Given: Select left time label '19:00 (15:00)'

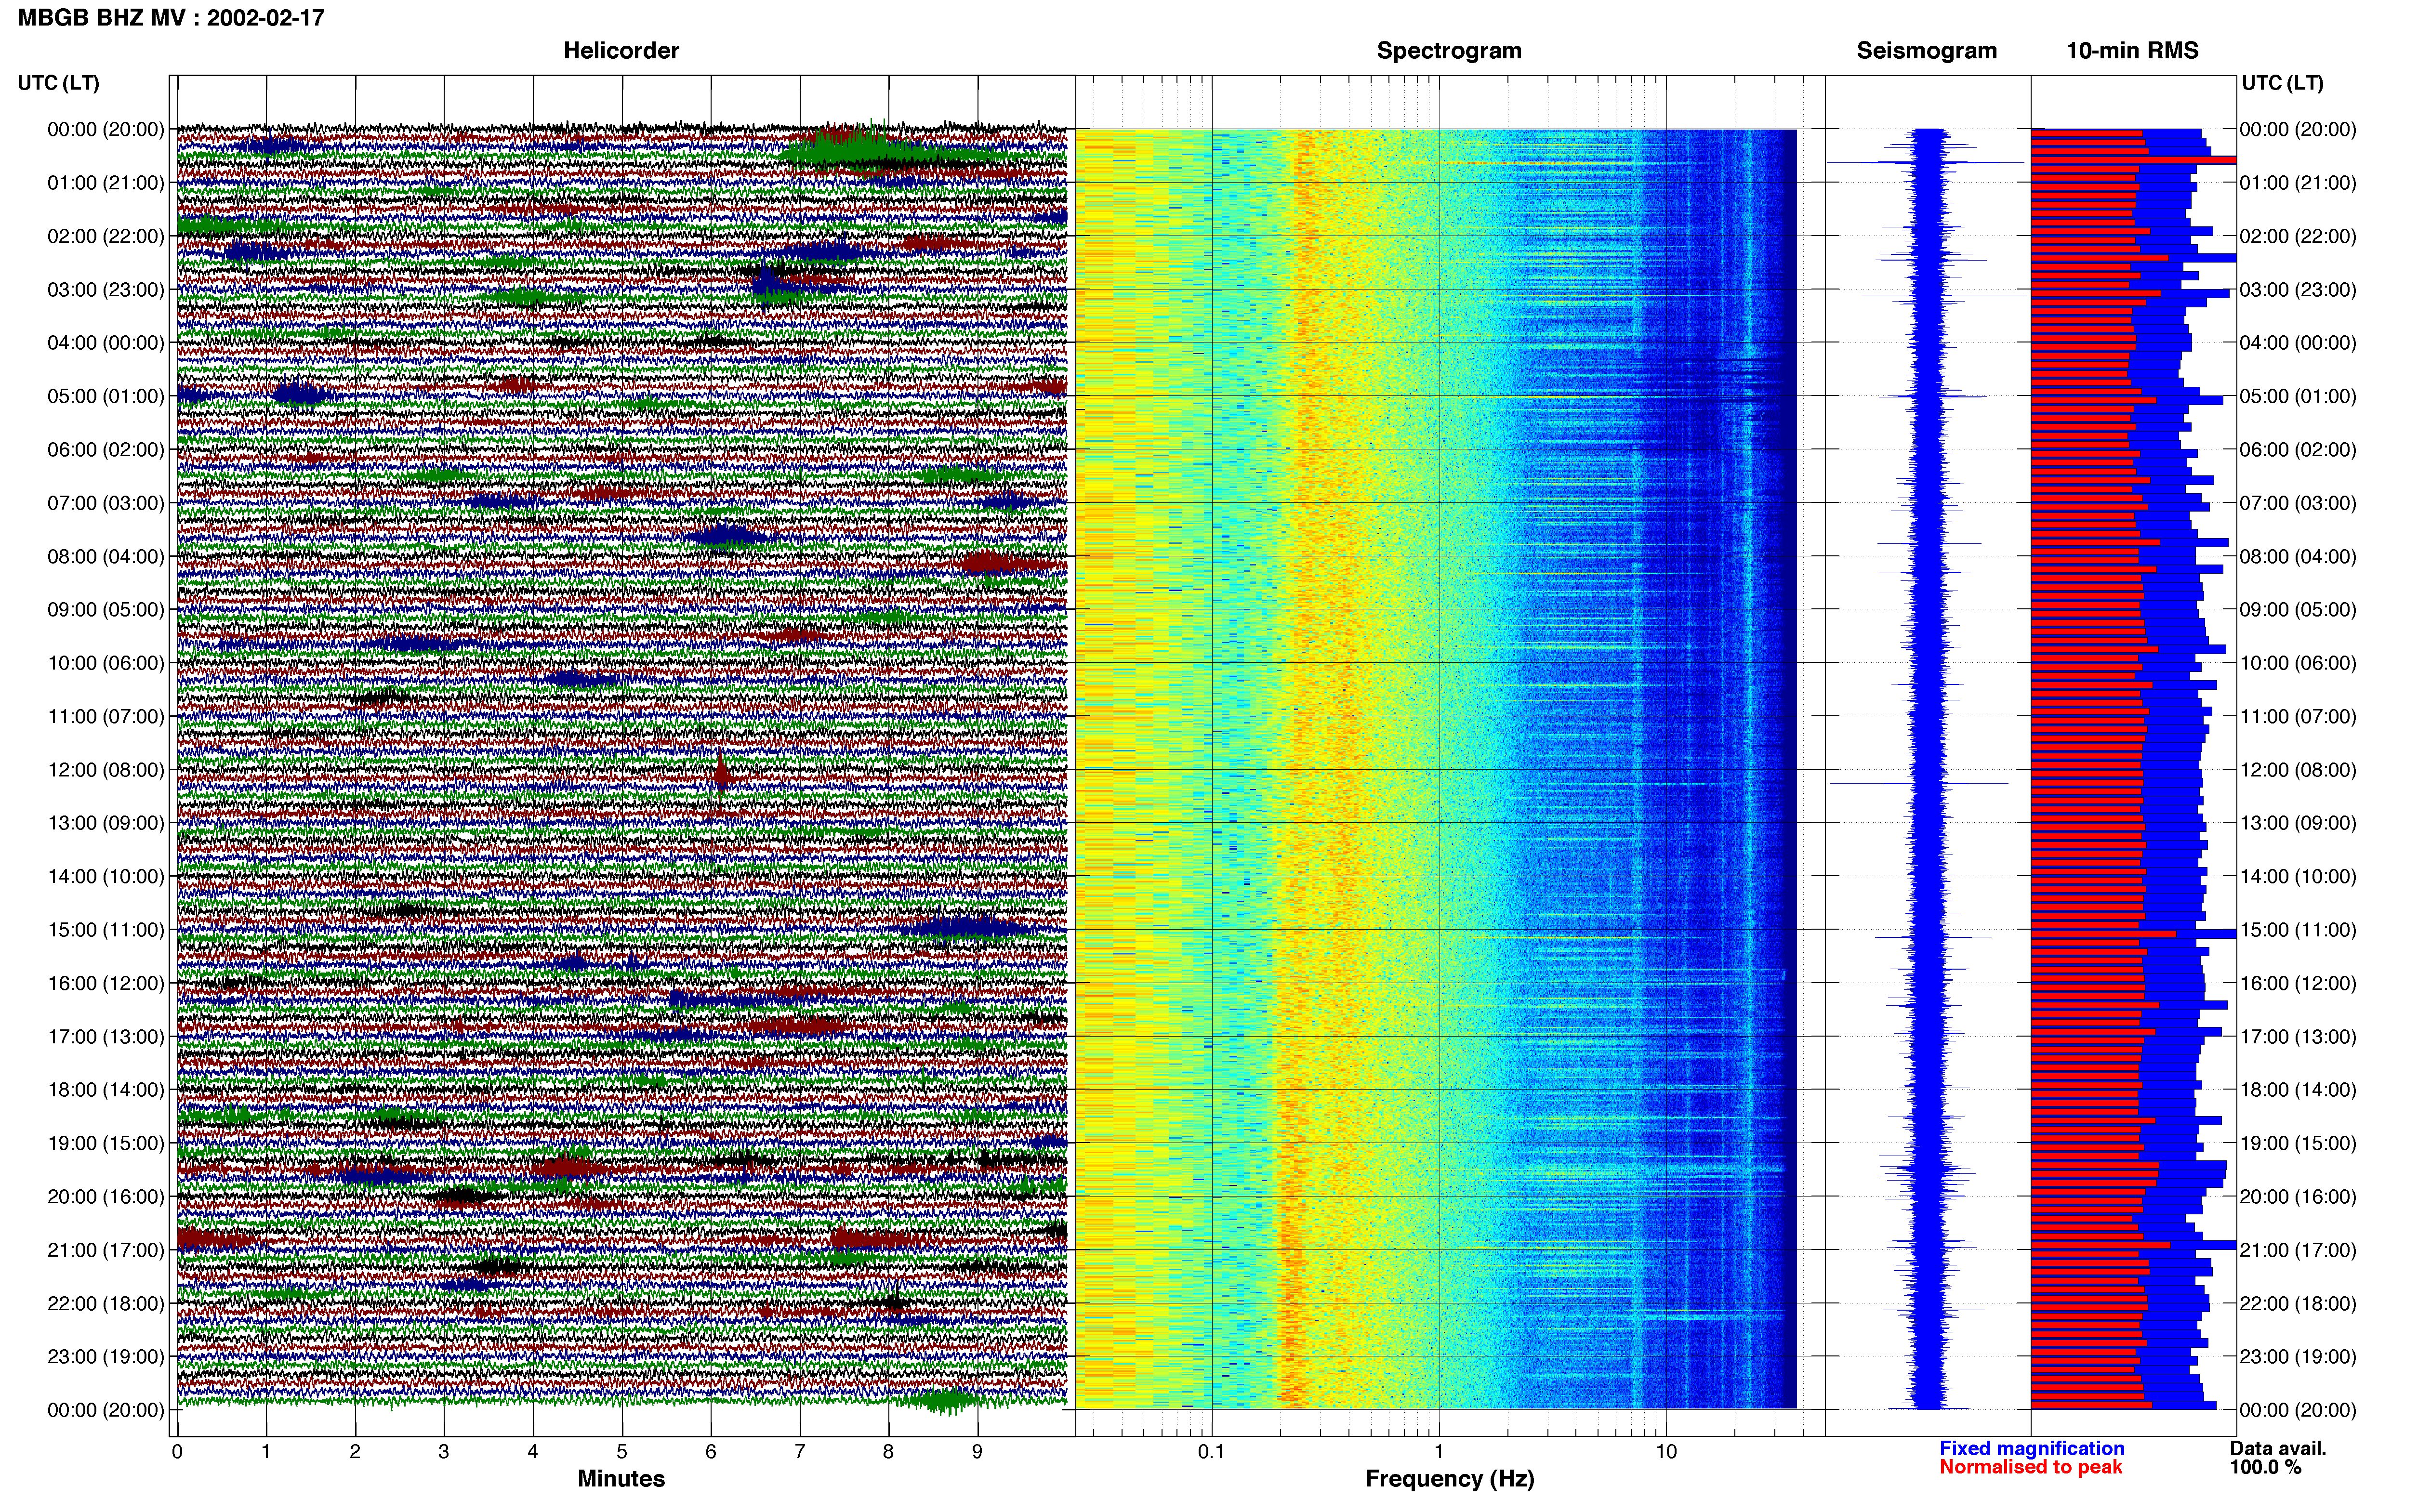Looking at the screenshot, I should tap(106, 1143).
